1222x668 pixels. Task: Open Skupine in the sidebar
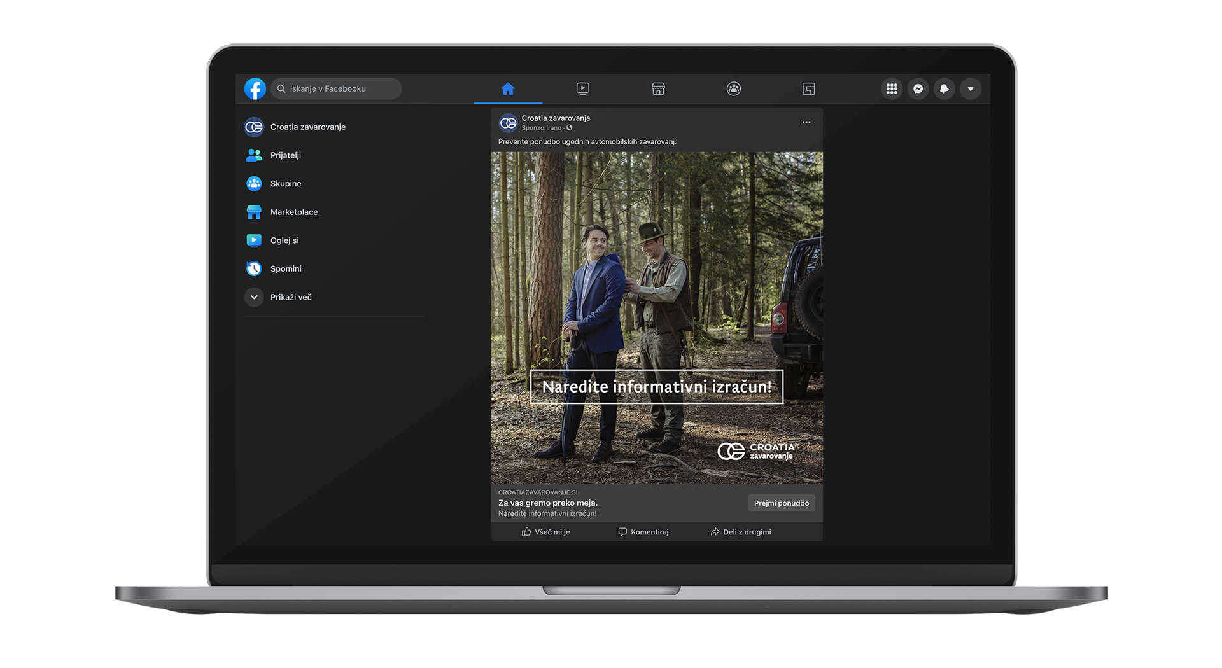pos(285,184)
